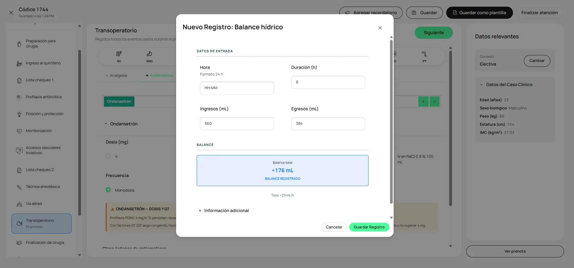This screenshot has height=268, width=574.
Task: Click the save disk icon in Guardar
Action: click(414, 13)
